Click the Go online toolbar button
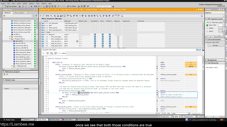The width and height of the screenshot is (227, 127). (62, 6)
